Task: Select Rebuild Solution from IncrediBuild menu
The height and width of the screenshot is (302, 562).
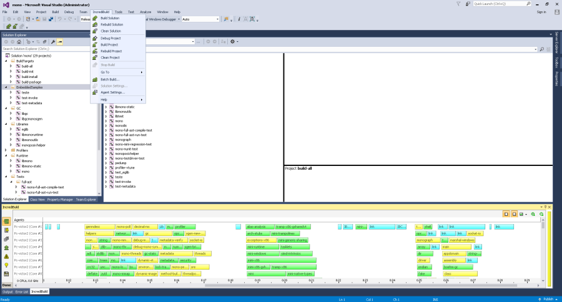Action: pyautogui.click(x=111, y=24)
